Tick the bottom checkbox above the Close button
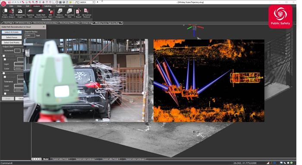 [5, 93]
